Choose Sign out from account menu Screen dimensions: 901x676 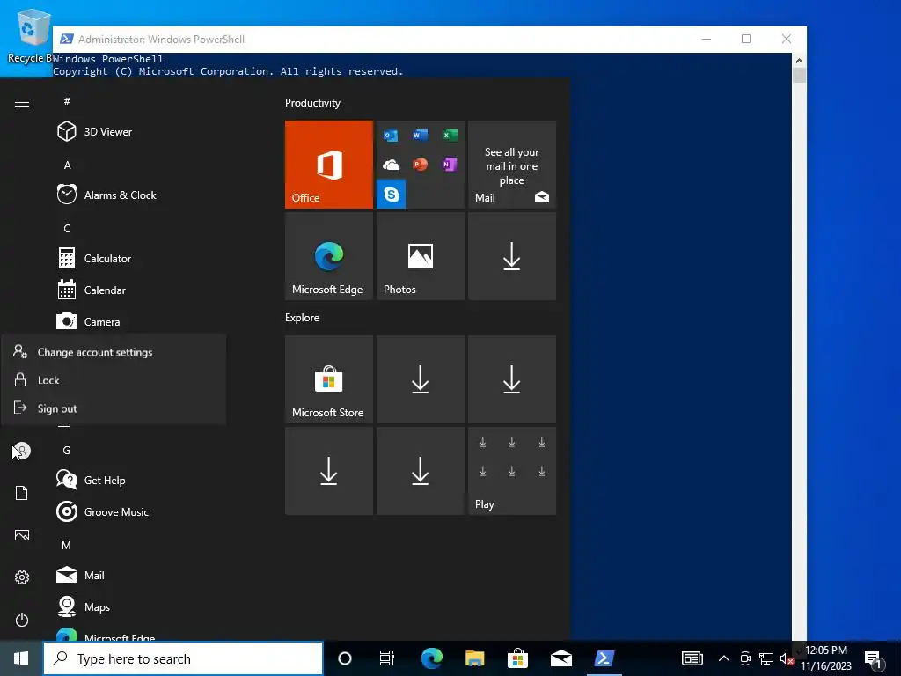tap(114, 408)
